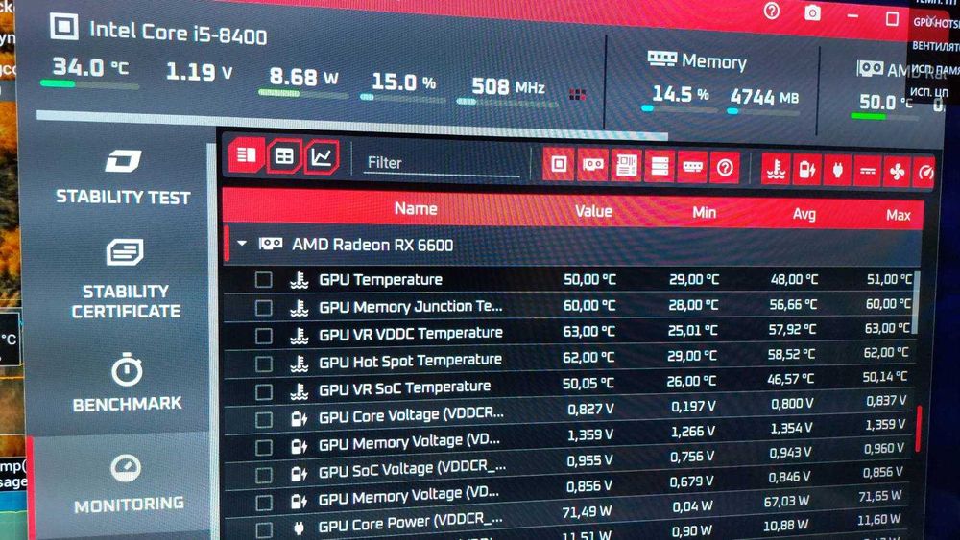Image resolution: width=960 pixels, height=540 pixels.
Task: Click the CPU usage 15.0 % bar
Action: click(x=402, y=98)
